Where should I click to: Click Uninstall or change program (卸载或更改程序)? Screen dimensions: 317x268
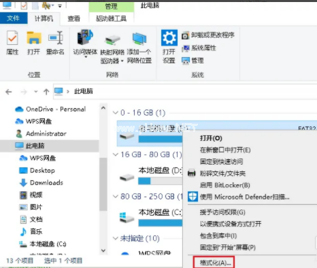coord(208,35)
